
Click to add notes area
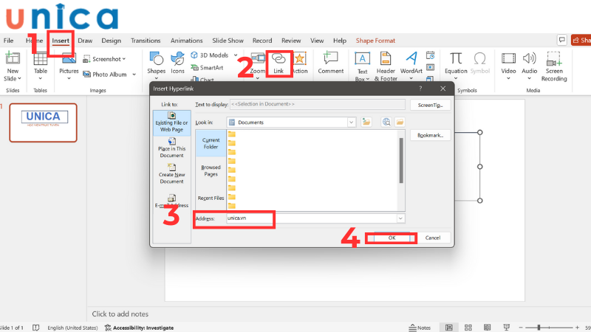click(120, 314)
